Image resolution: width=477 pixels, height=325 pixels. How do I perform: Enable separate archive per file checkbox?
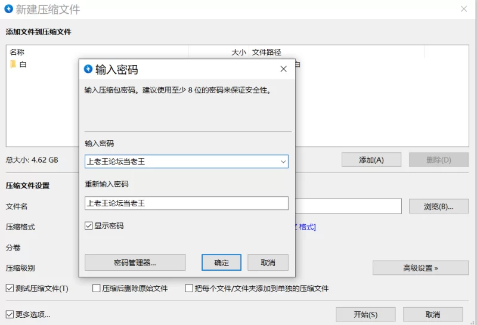189,289
